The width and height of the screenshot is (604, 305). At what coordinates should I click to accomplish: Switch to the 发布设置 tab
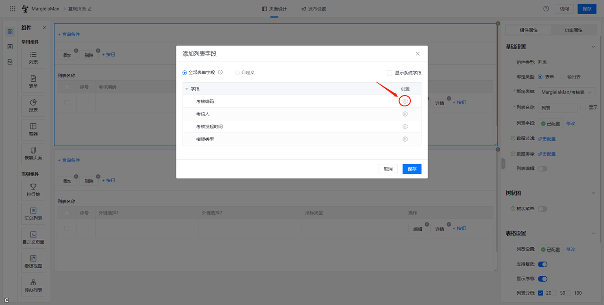(x=313, y=9)
